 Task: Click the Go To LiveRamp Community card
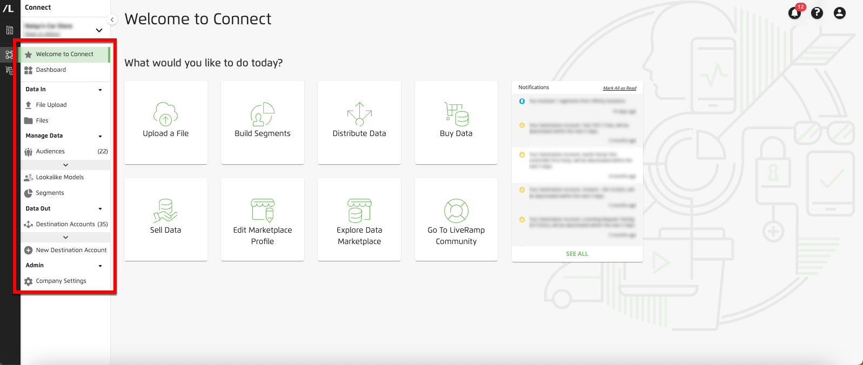(x=456, y=220)
